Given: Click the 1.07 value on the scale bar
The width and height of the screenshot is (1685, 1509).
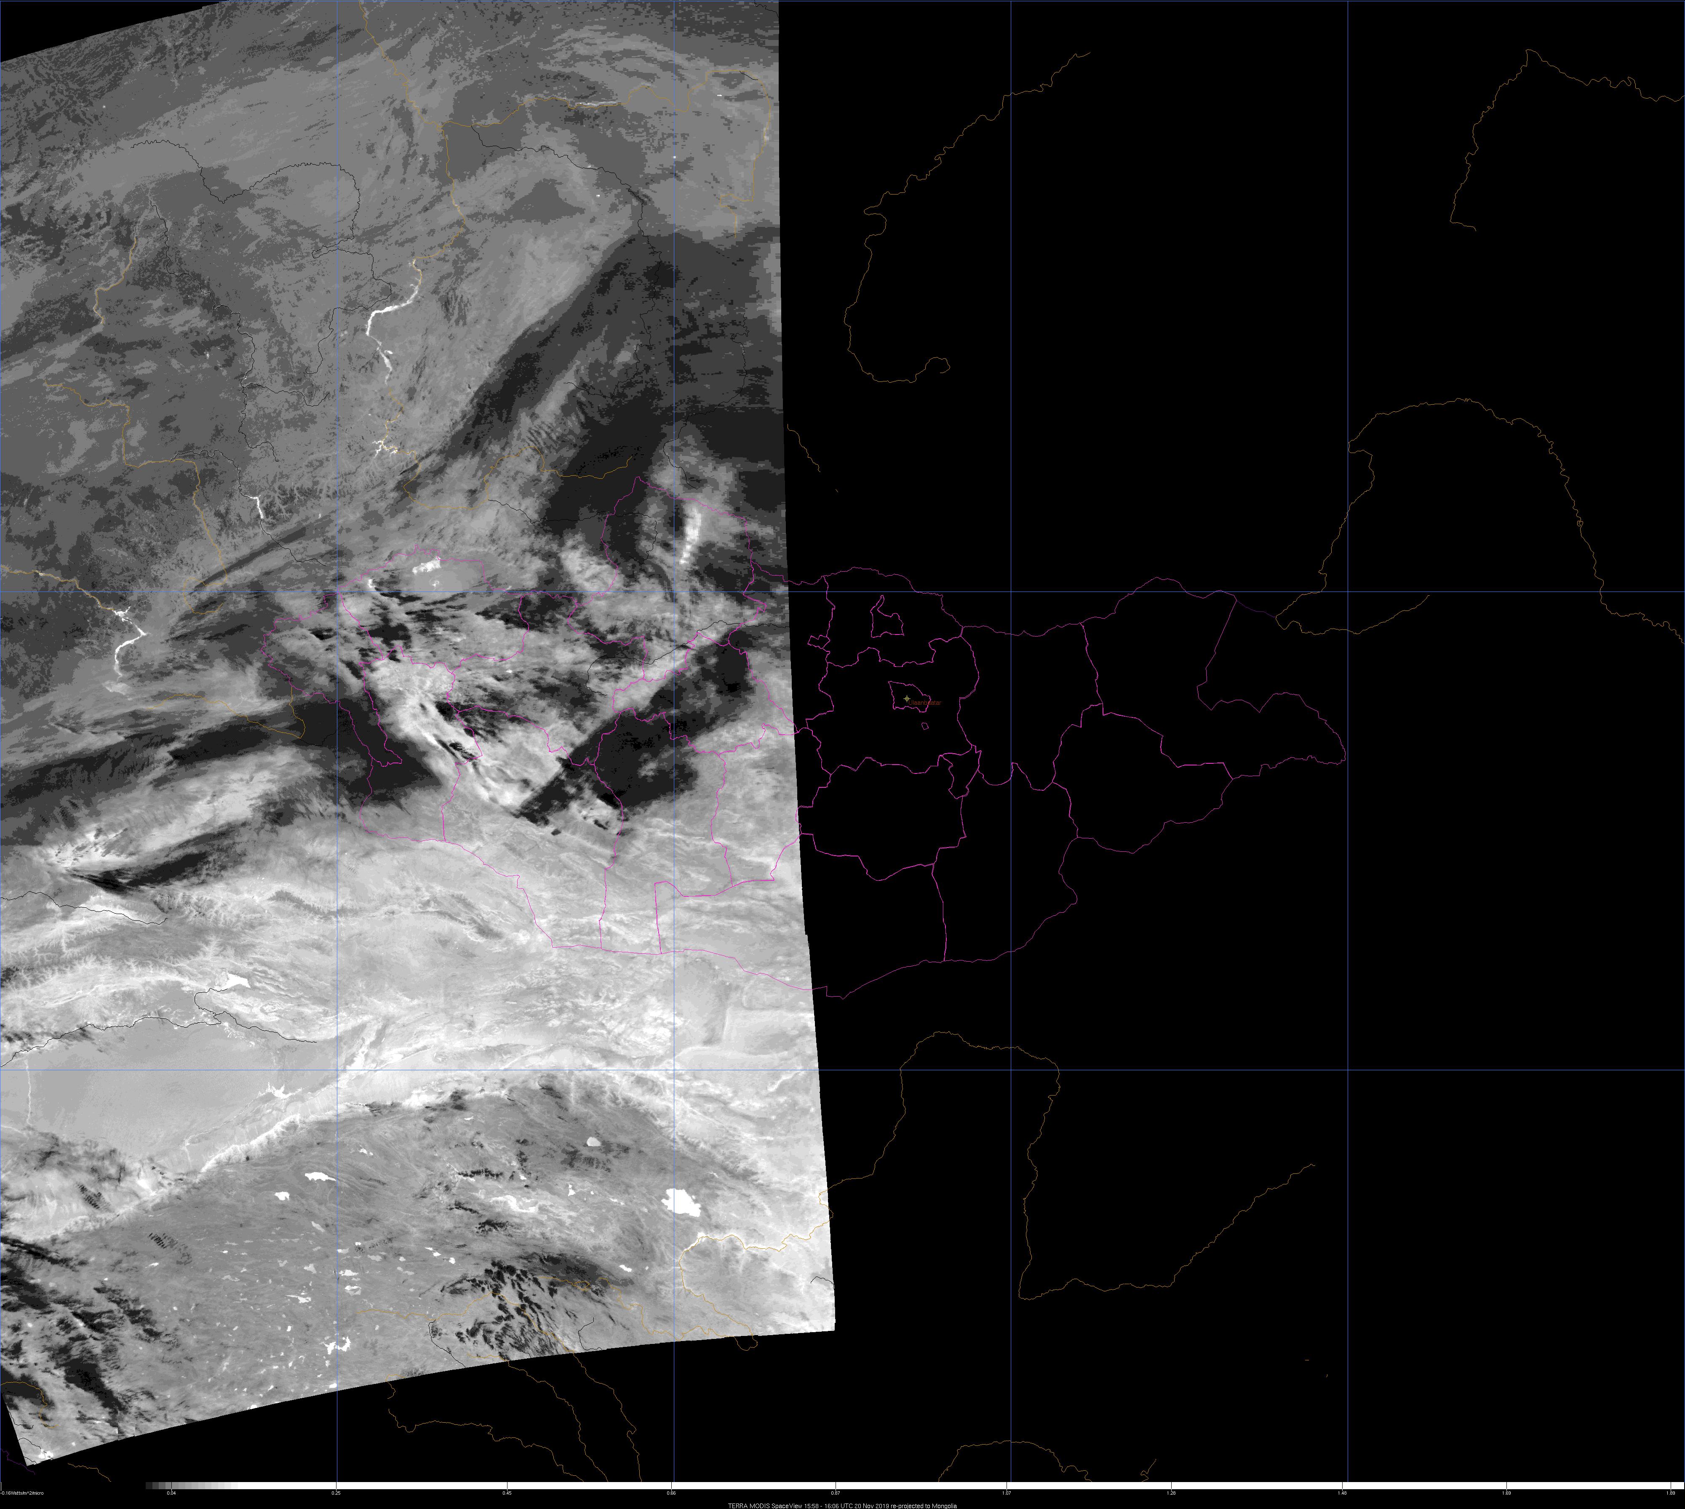Looking at the screenshot, I should (x=1007, y=1493).
